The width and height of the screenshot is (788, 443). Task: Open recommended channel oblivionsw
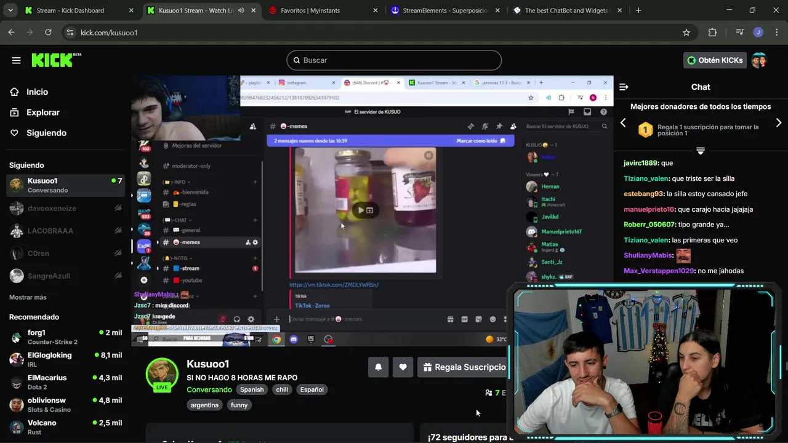pyautogui.click(x=65, y=405)
